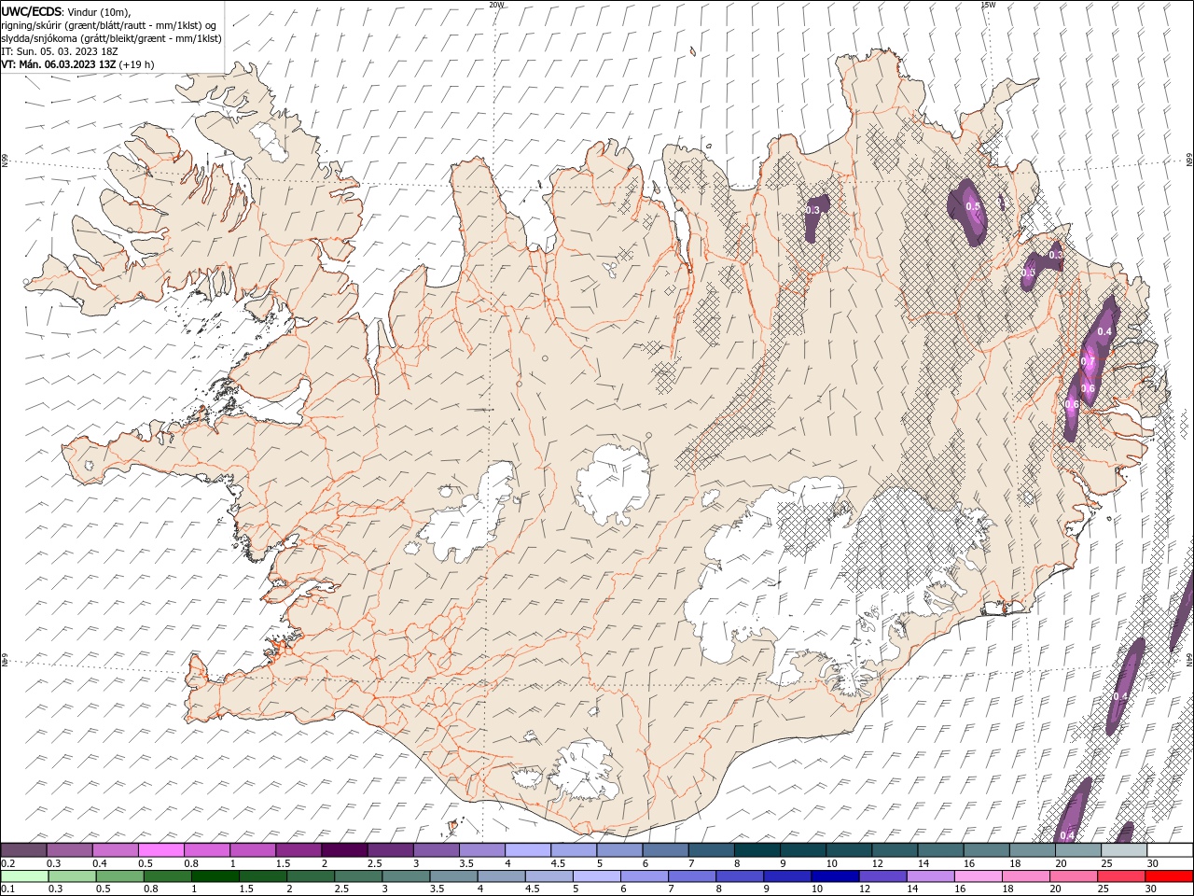The image size is (1194, 896).
Task: Click the 20W longitude label at top
Action: click(x=496, y=5)
